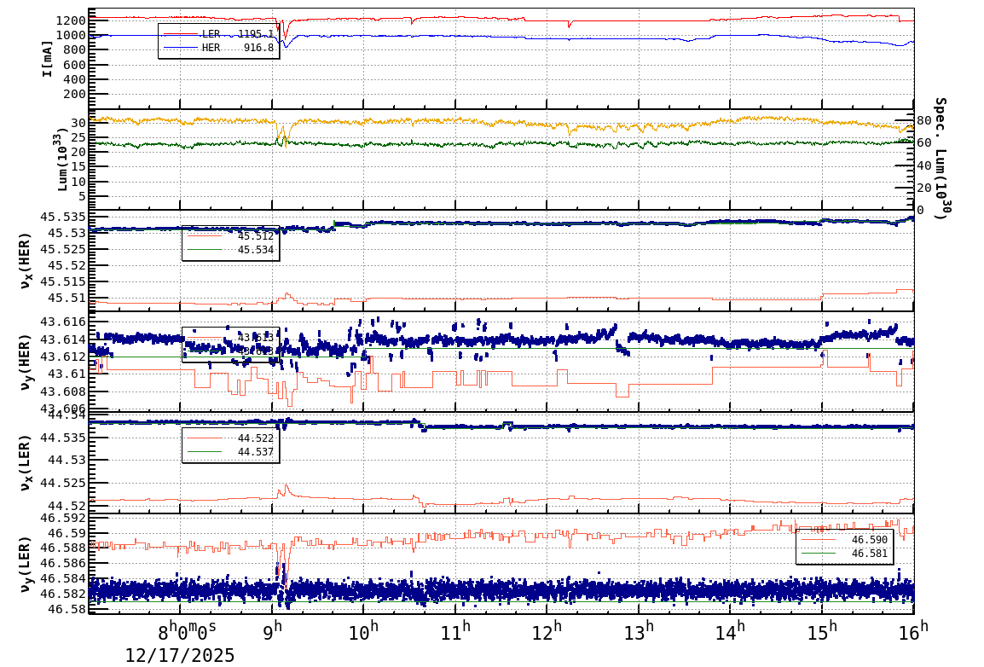Click the 9h time axis label
This screenshot has height=667, width=984.
pyautogui.click(x=272, y=630)
